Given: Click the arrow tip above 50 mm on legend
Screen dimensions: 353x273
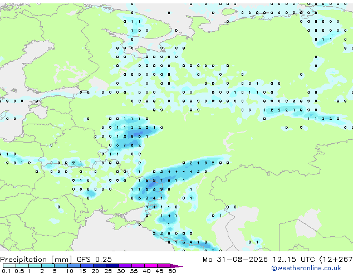Looking at the screenshot, I should coord(176,266).
